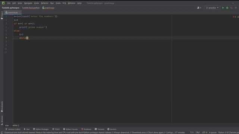The height and width of the screenshot is (134, 239).
Task: Click the PyCharm application logo icon
Action: click(3, 3)
